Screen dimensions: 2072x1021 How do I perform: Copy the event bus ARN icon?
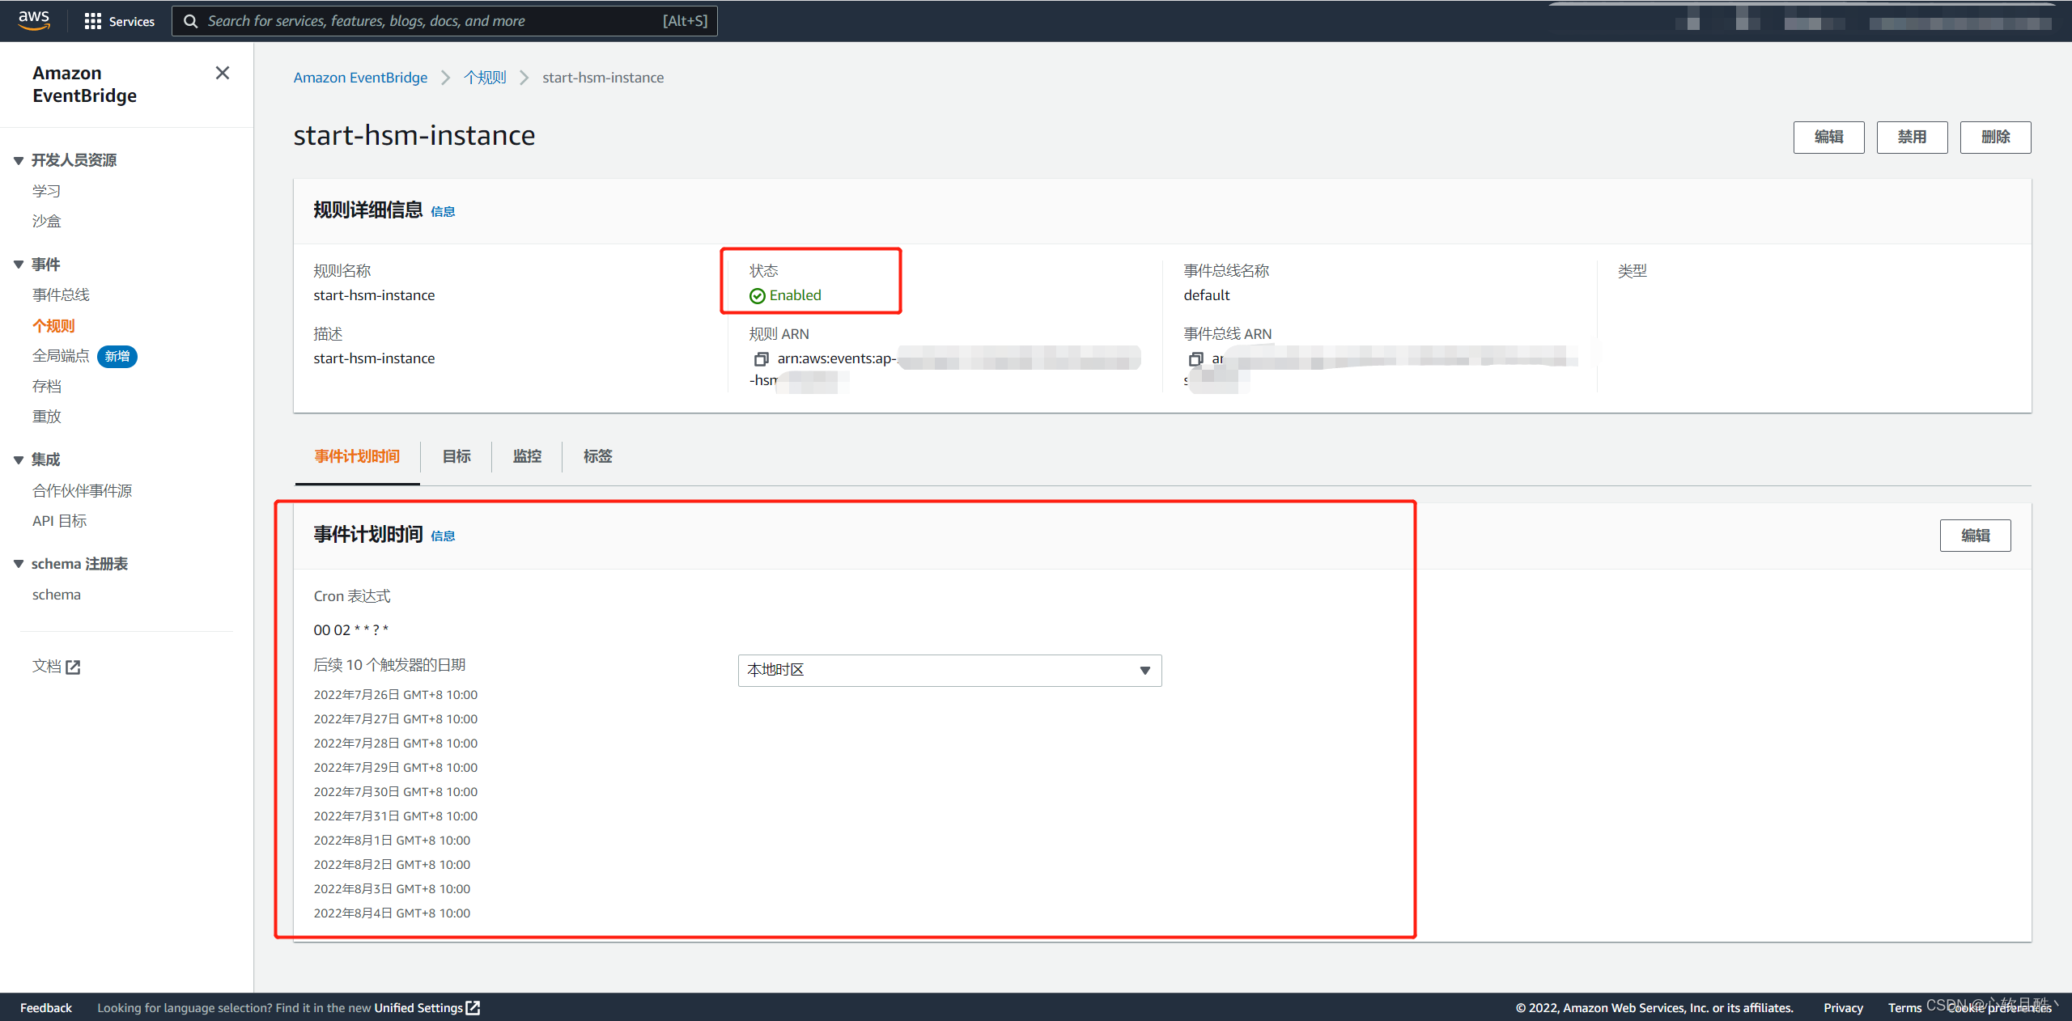[1195, 358]
